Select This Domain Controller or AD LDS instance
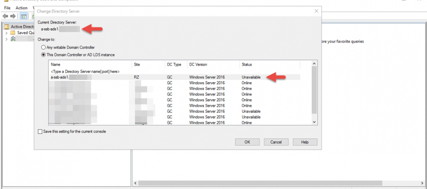Screen dimensions: 427x189 pos(44,54)
